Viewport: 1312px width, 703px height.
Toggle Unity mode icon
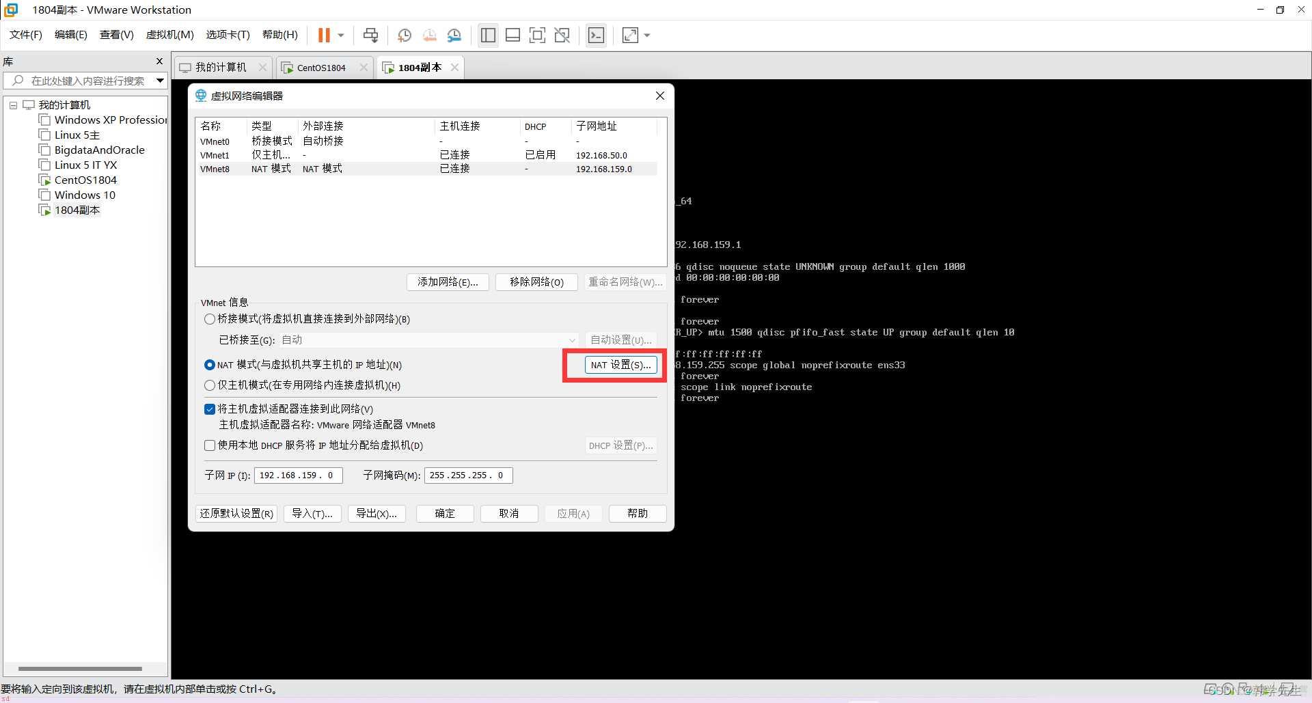pos(562,35)
